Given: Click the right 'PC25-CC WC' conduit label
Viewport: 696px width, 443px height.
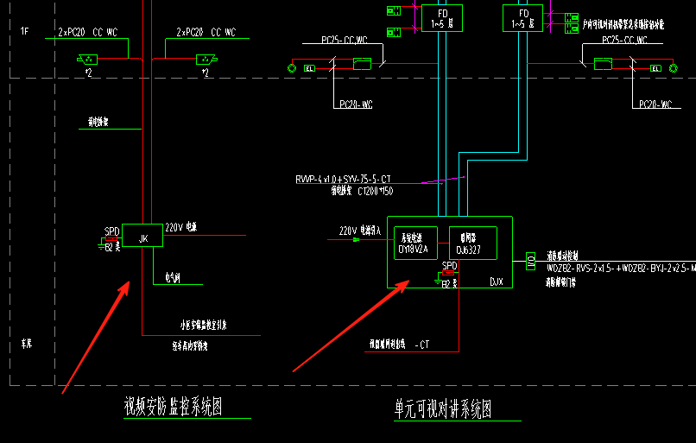Looking at the screenshot, I should click(x=624, y=40).
